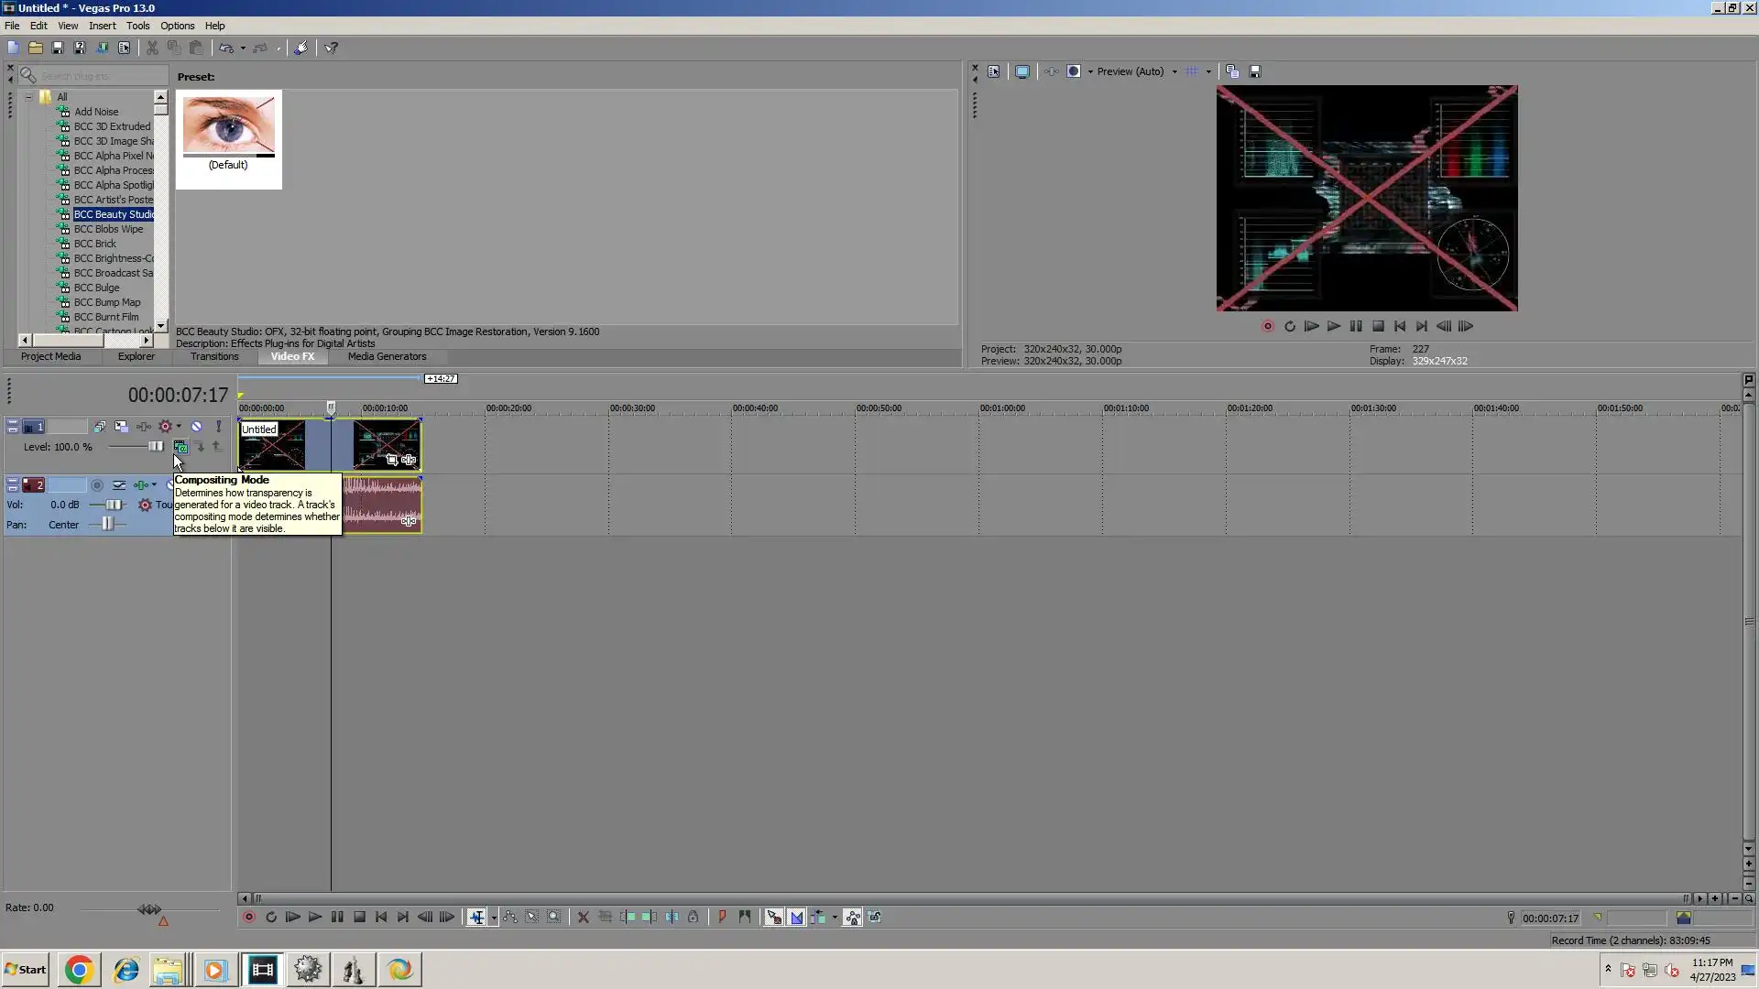Click Compositing Mode button on track 1

coord(180,447)
